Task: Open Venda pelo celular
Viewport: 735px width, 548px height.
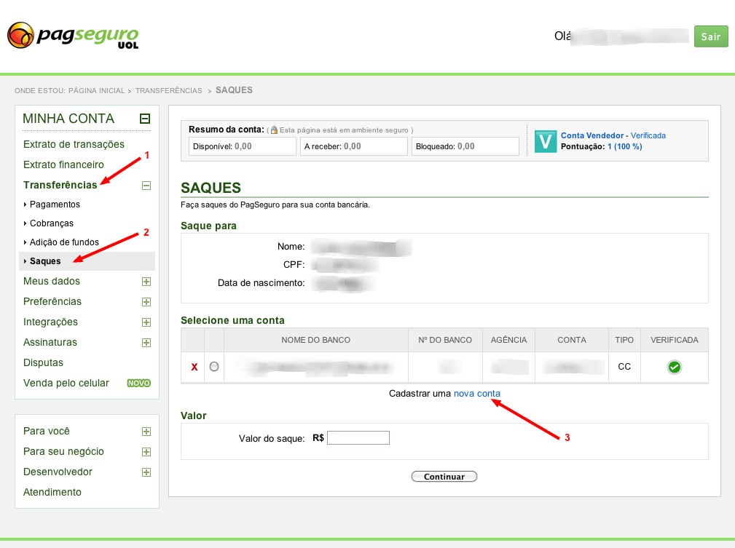Action: [x=66, y=383]
